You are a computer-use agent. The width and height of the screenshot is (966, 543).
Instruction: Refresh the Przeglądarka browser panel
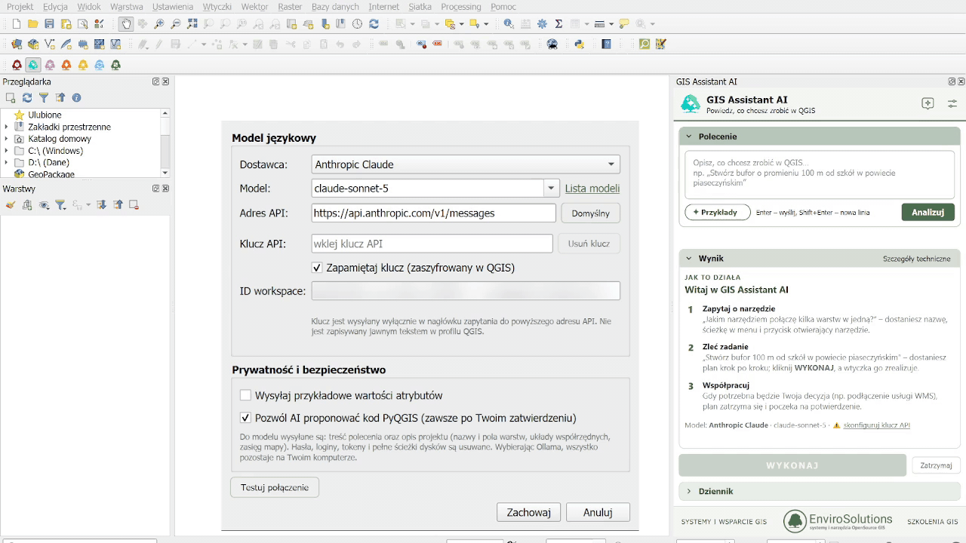[27, 97]
